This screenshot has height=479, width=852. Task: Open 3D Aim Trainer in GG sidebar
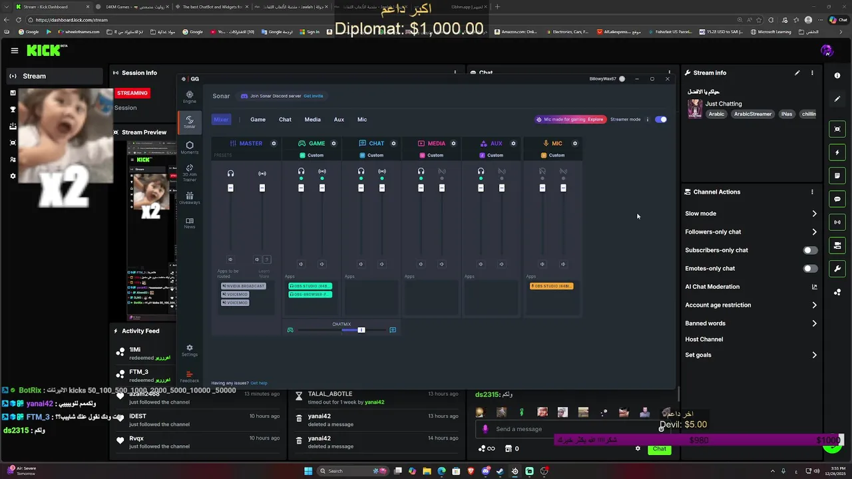(190, 173)
